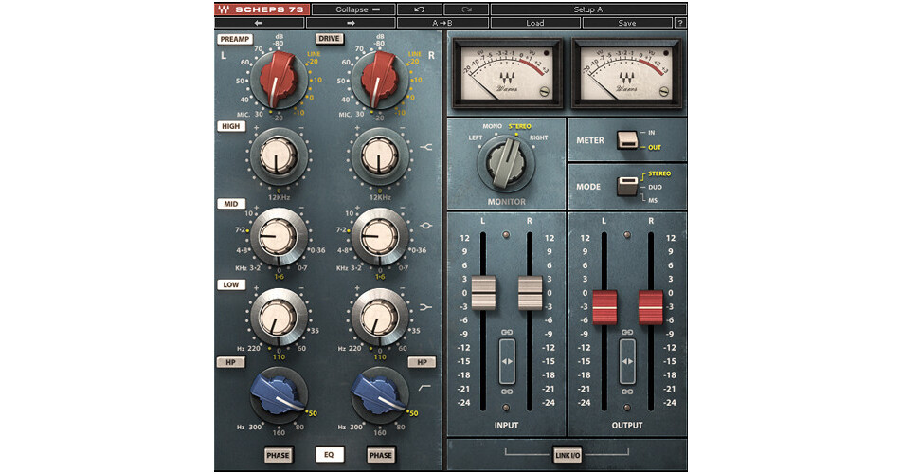Click the right mid frequency knob
The image size is (902, 474).
tap(380, 236)
